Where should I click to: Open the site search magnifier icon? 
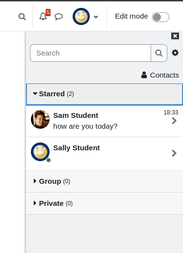point(22,17)
